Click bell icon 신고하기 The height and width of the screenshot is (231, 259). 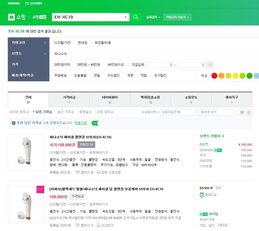pyautogui.click(x=98, y=225)
